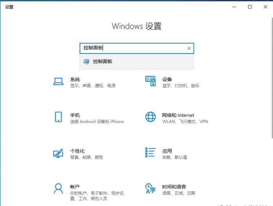Minimize the Settings window
This screenshot has width=273, height=206.
point(234,7)
